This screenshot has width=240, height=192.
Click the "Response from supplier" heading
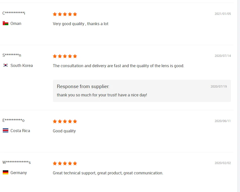point(83,87)
